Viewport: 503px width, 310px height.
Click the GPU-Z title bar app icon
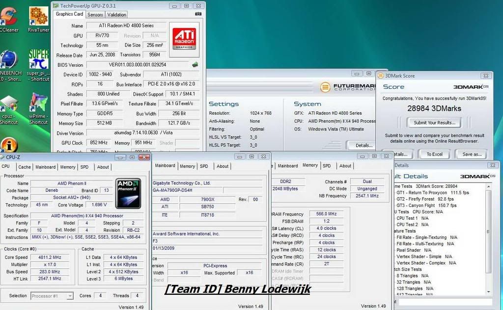56,6
